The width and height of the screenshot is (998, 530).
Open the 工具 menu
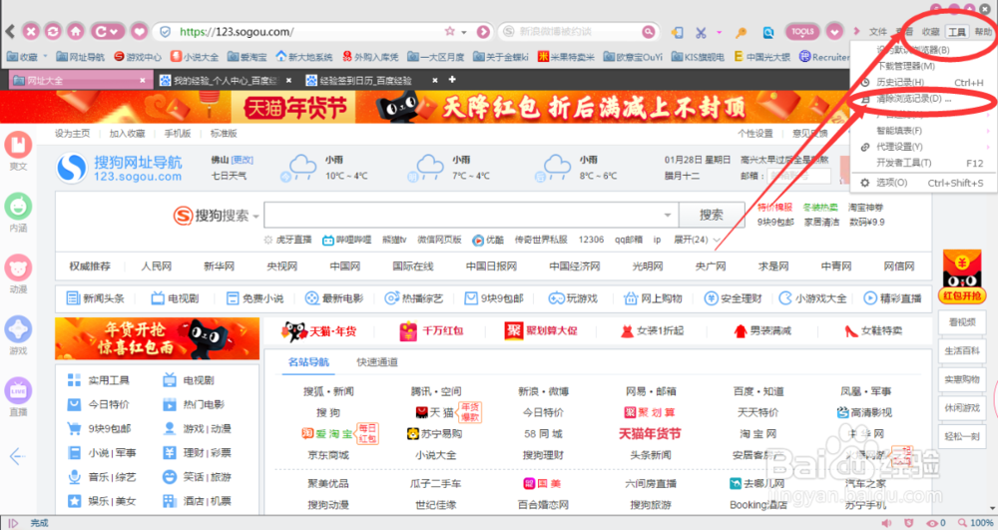pos(957,32)
